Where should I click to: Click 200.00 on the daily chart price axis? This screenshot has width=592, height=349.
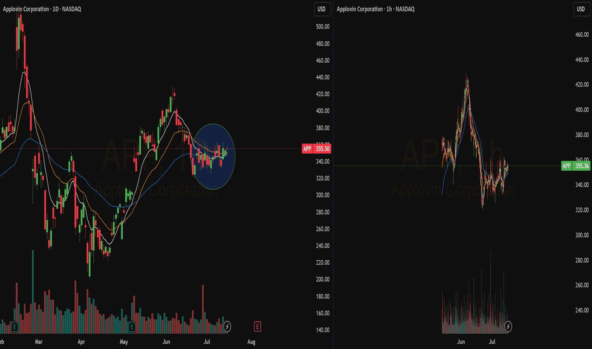[x=323, y=279]
